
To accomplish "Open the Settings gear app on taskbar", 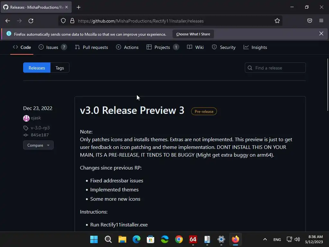I will coord(221,239).
